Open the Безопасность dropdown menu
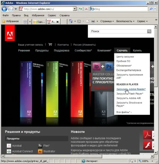 pos(125,21)
